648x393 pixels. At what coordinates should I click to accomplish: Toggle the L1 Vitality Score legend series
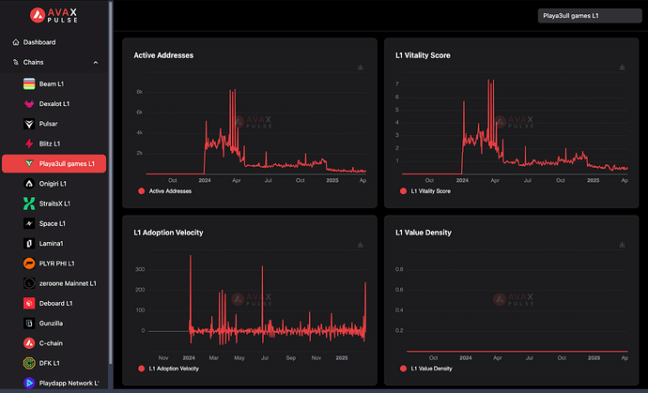[x=425, y=191]
